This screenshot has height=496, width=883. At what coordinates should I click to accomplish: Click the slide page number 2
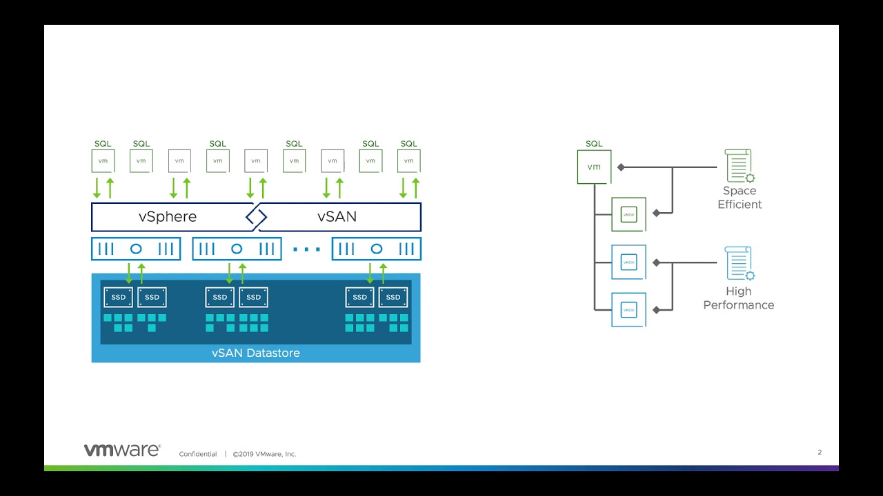(820, 453)
